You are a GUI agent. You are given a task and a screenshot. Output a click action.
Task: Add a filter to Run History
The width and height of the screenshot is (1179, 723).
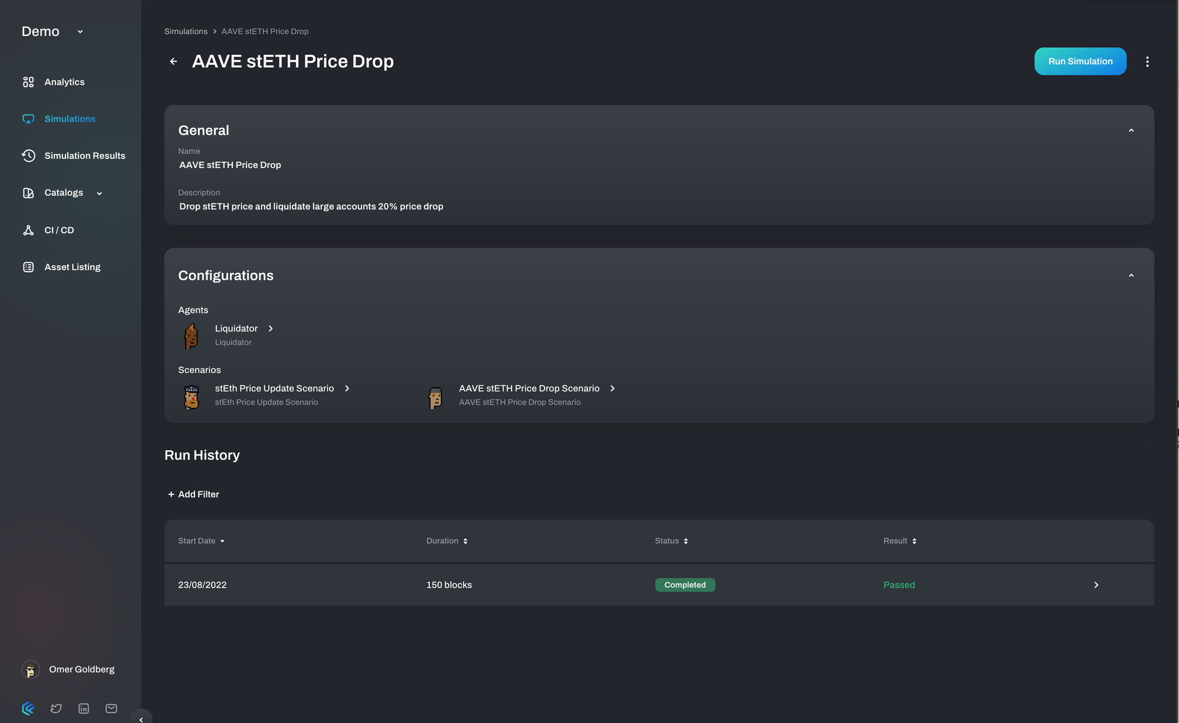coord(193,494)
